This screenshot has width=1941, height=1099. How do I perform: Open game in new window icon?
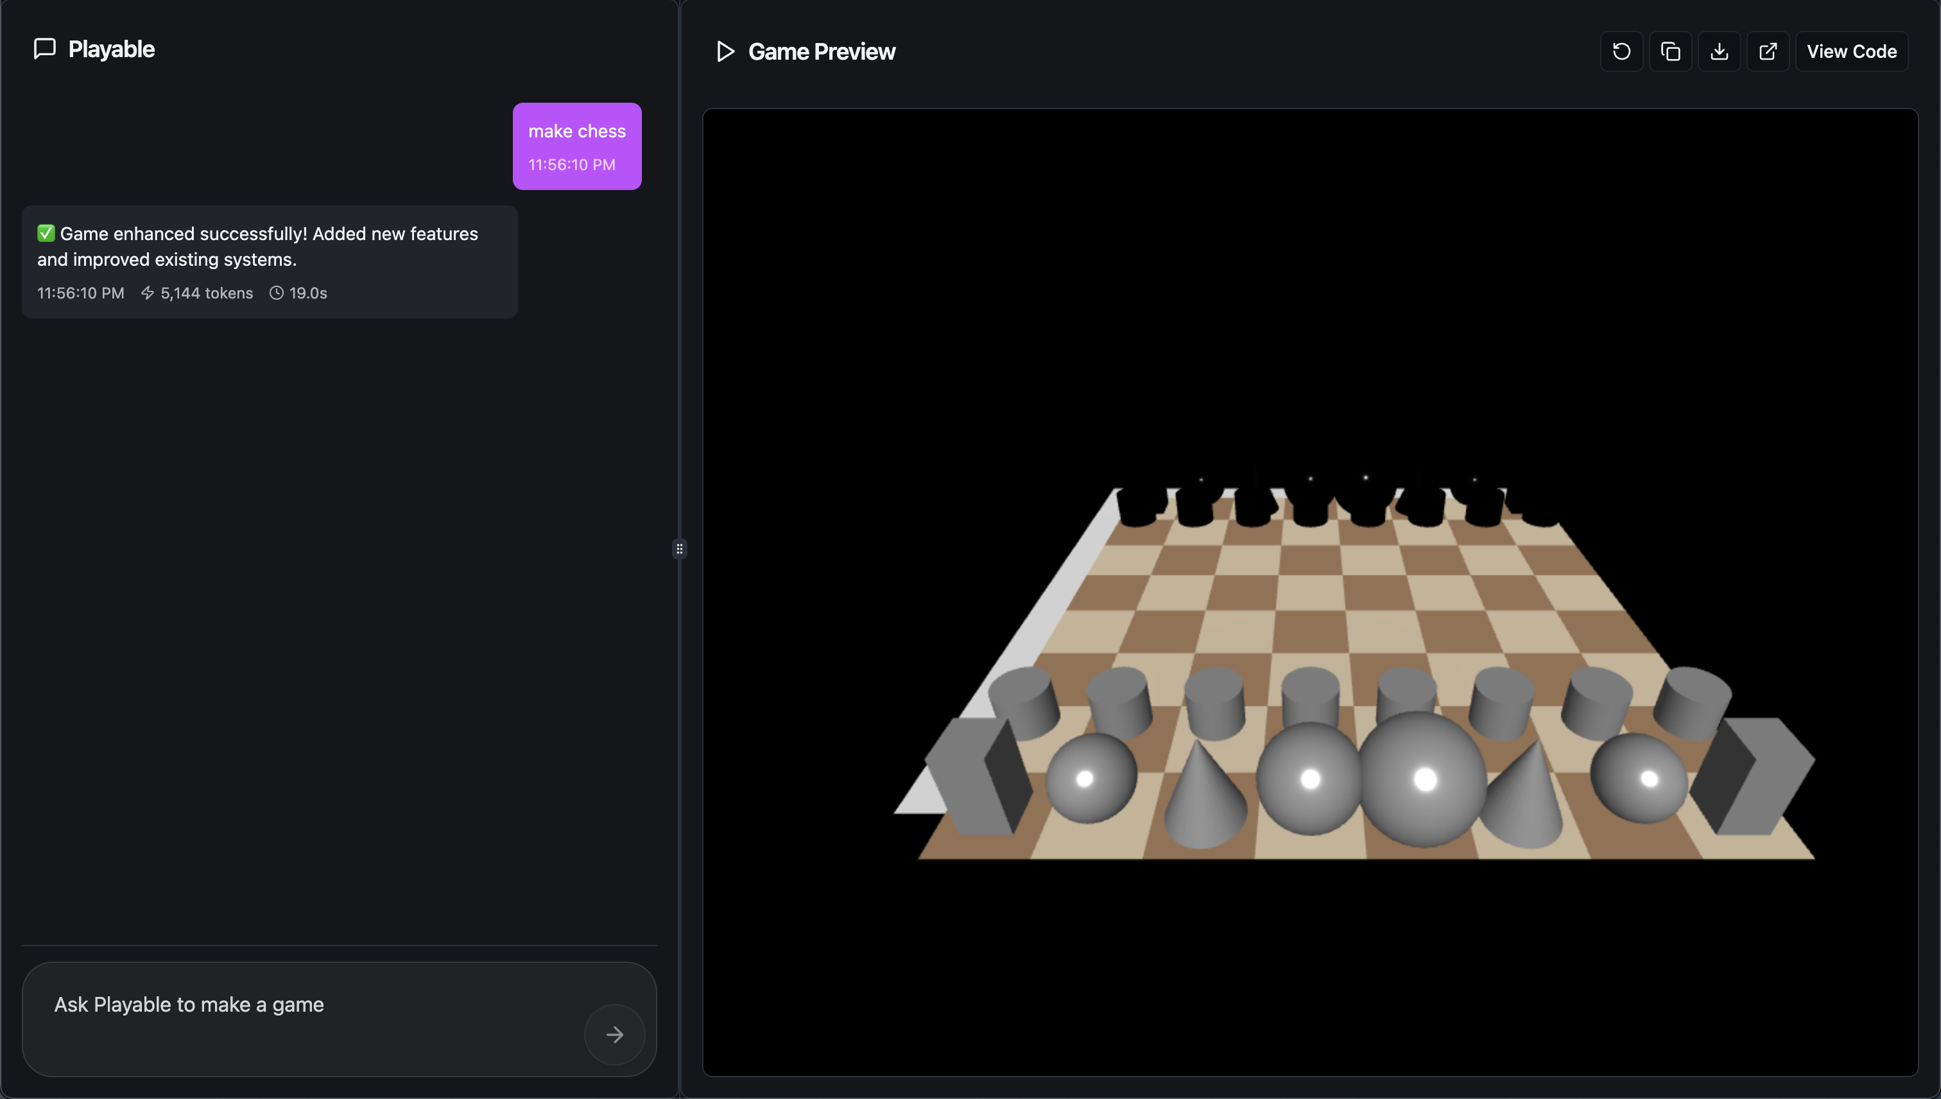click(1768, 51)
